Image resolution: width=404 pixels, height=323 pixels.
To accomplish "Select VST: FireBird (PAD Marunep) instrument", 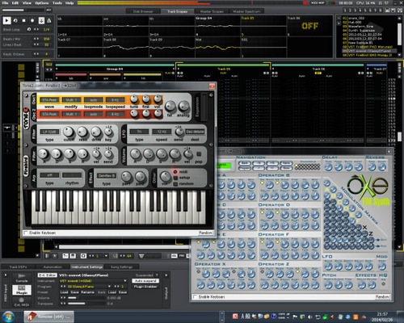I will [369, 47].
